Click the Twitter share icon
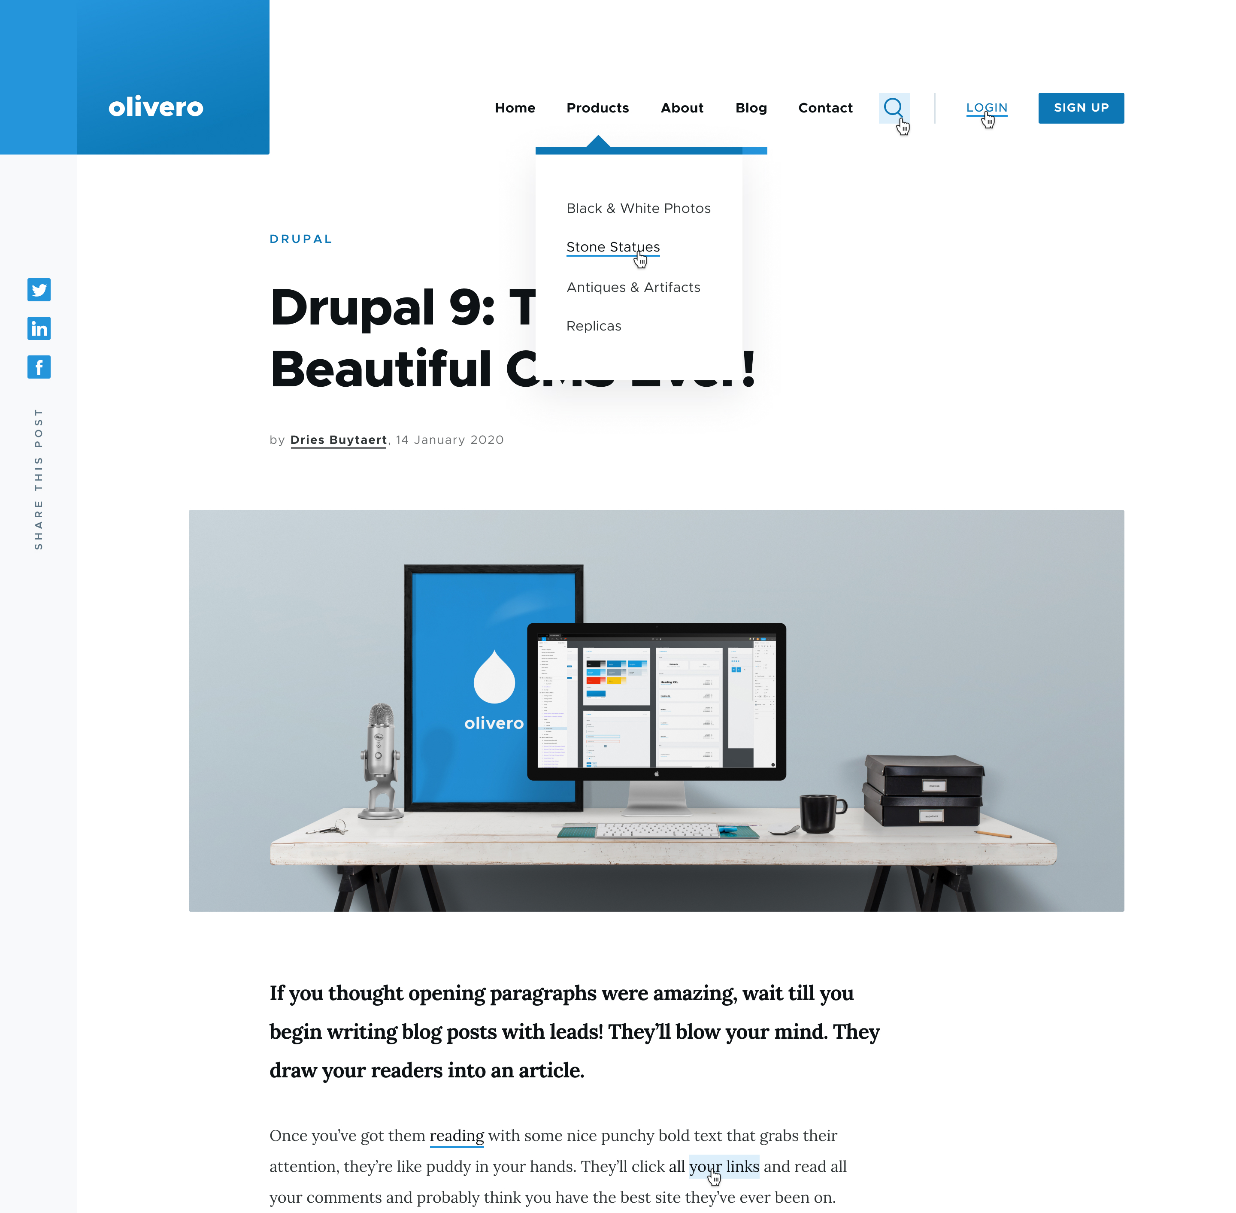Image resolution: width=1236 pixels, height=1213 pixels. pyautogui.click(x=39, y=290)
